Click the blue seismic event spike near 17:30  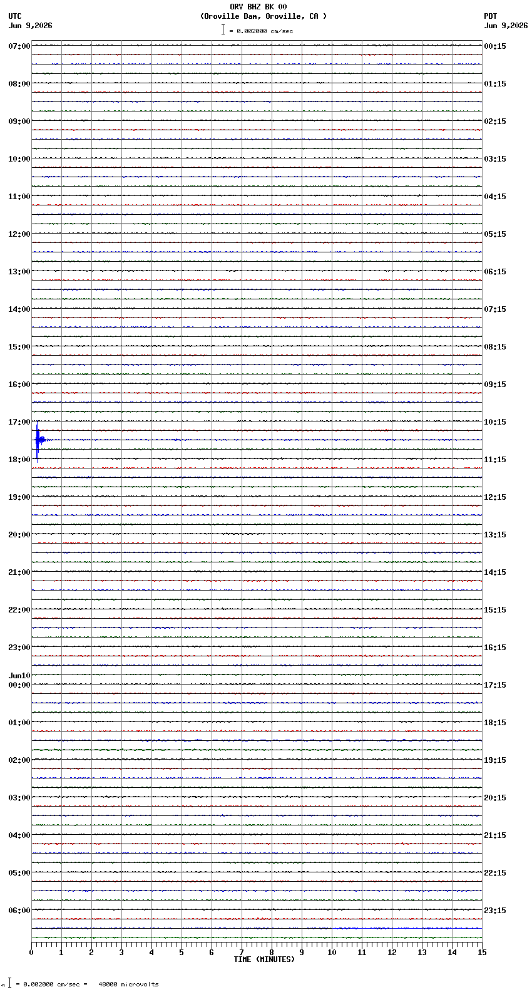[x=38, y=440]
